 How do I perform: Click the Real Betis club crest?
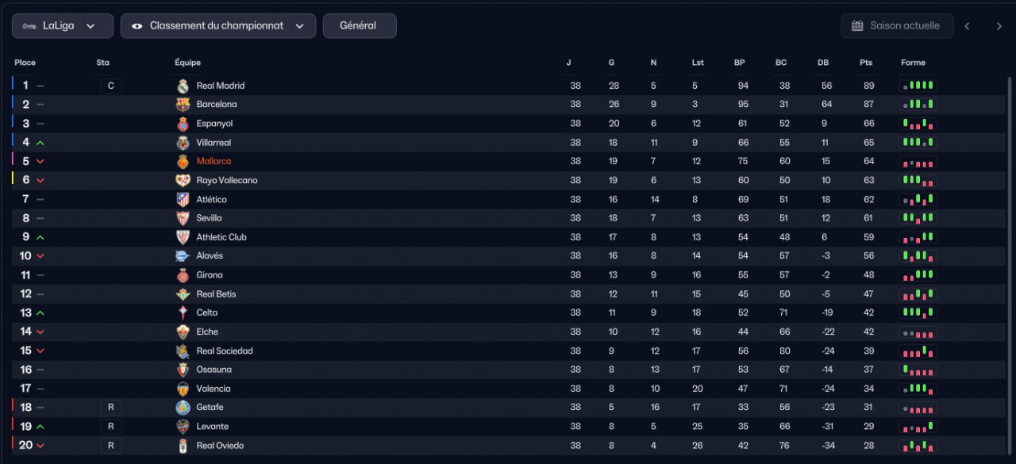(x=183, y=294)
